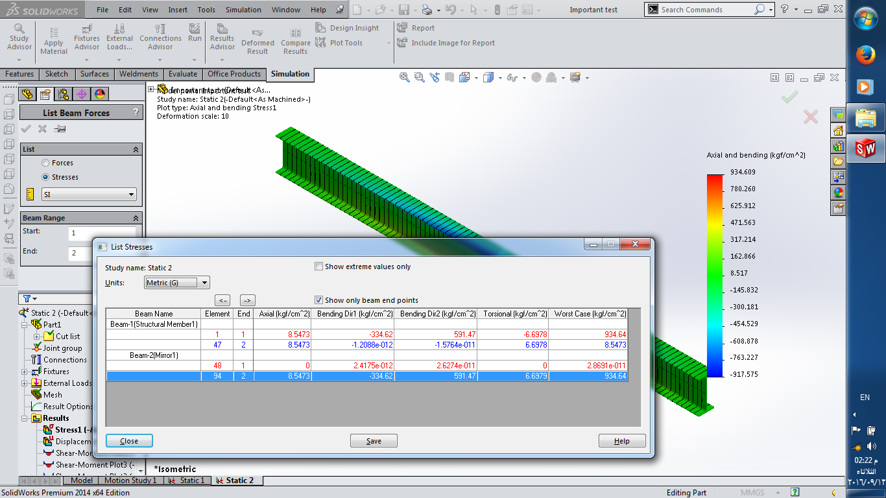Switch to the ConfigurationManager tab icon

coord(63,94)
